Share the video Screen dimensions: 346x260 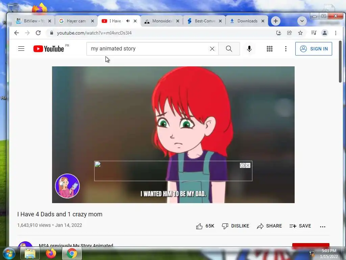point(269,226)
